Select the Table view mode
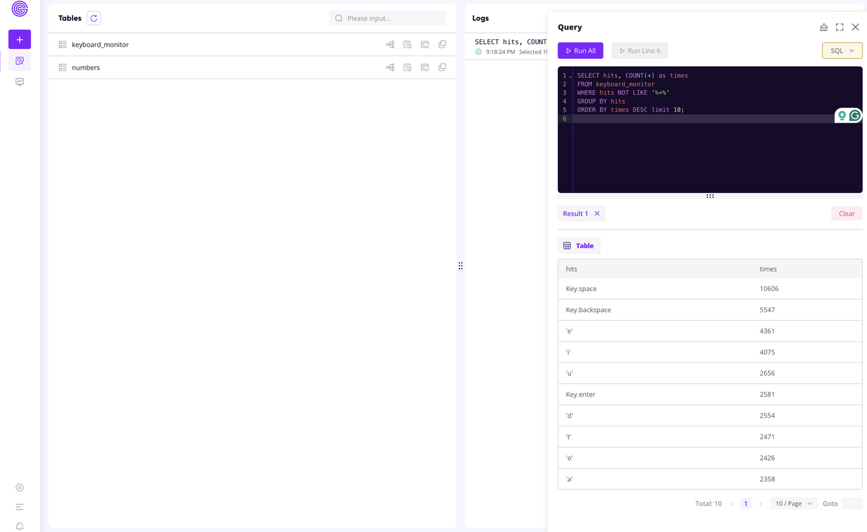This screenshot has height=532, width=867. coord(579,245)
